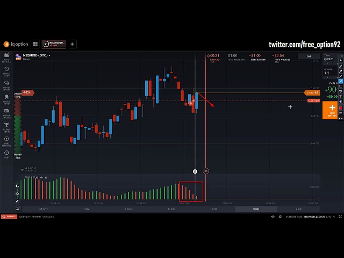Switch to the NZD/USD (OTC) tab
This screenshot has height=258, width=344.
(x=54, y=44)
